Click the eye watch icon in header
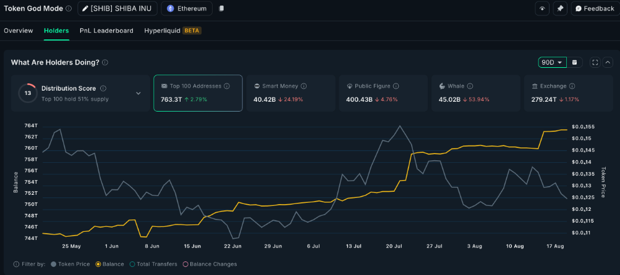Image resolution: width=620 pixels, height=275 pixels. click(x=542, y=8)
